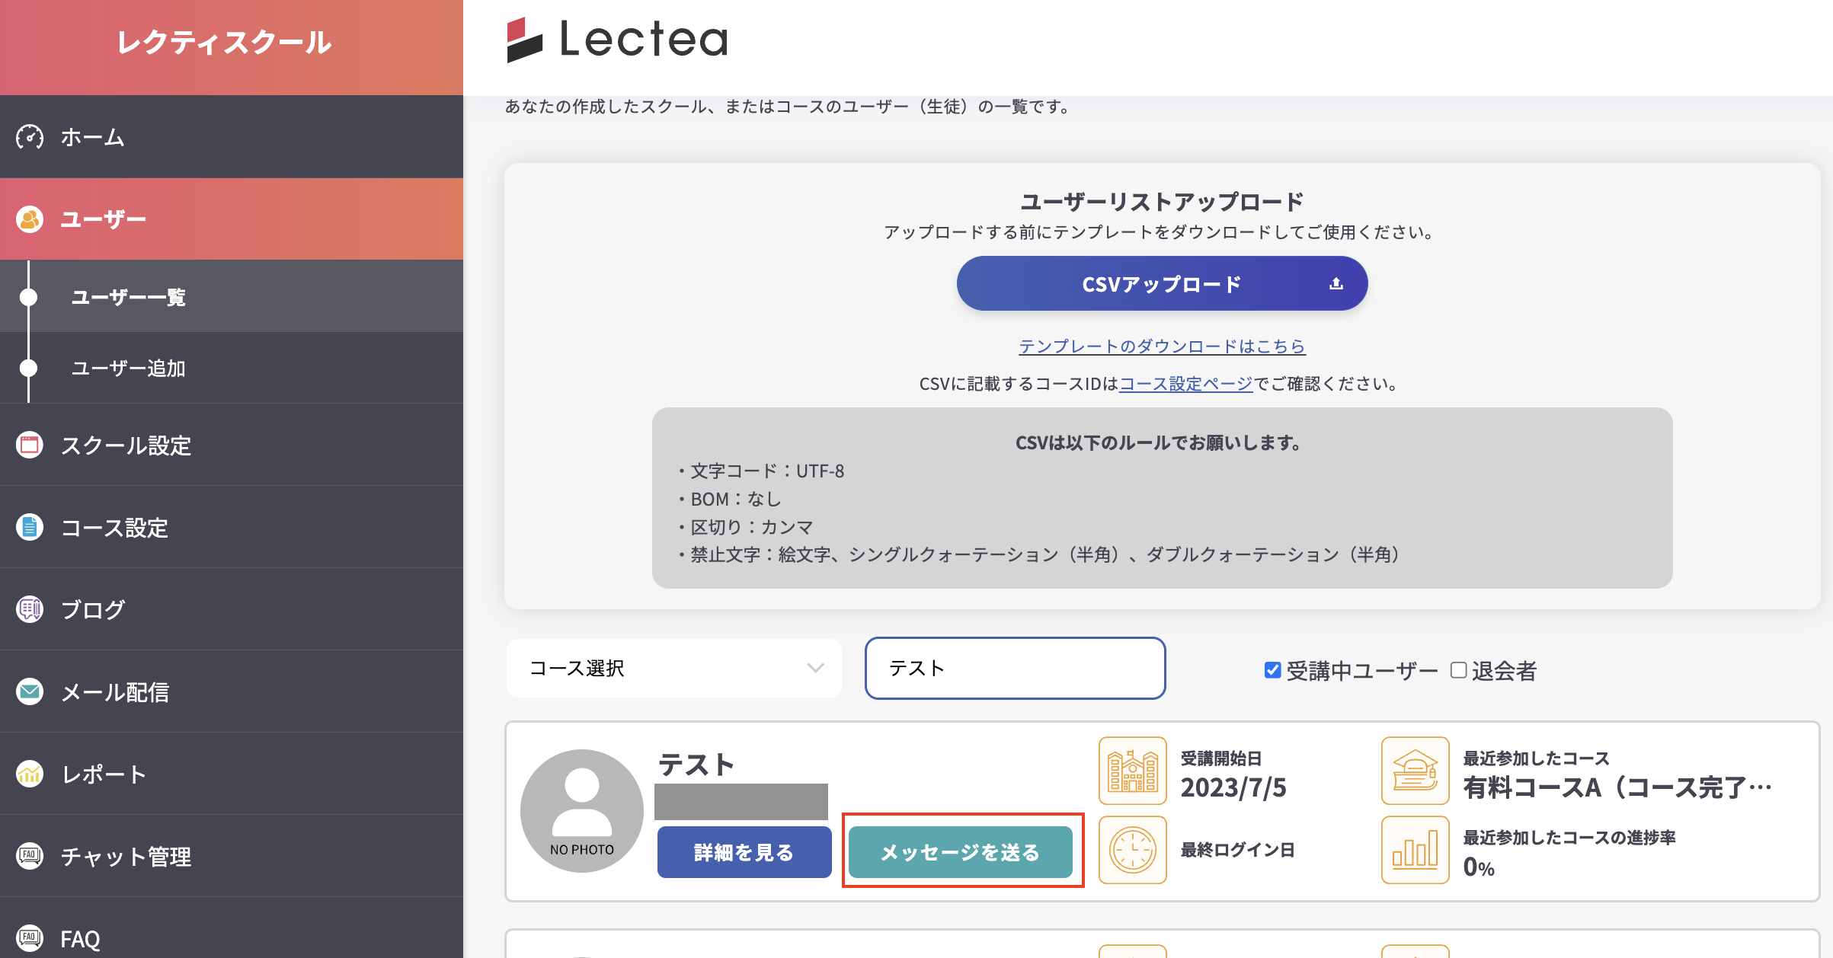The image size is (1833, 958).
Task: Select ユーザー追加 submenu item
Action: pyautogui.click(x=128, y=369)
